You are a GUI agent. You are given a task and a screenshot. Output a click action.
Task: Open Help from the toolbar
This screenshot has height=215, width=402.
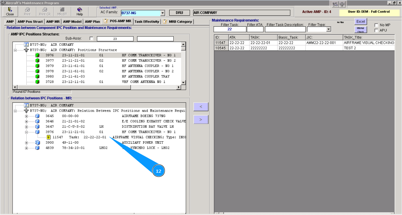(80, 11)
